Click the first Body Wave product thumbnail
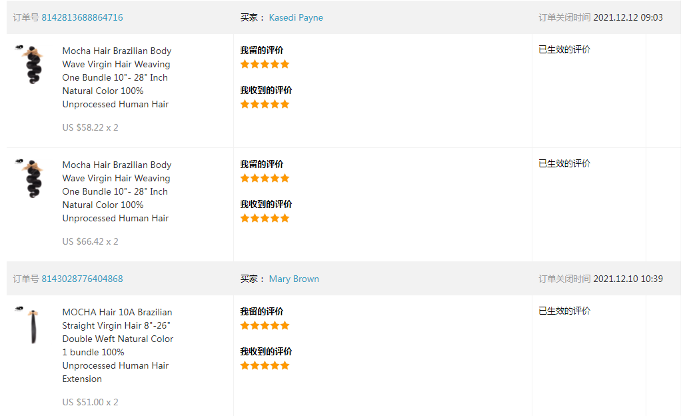 pyautogui.click(x=29, y=63)
